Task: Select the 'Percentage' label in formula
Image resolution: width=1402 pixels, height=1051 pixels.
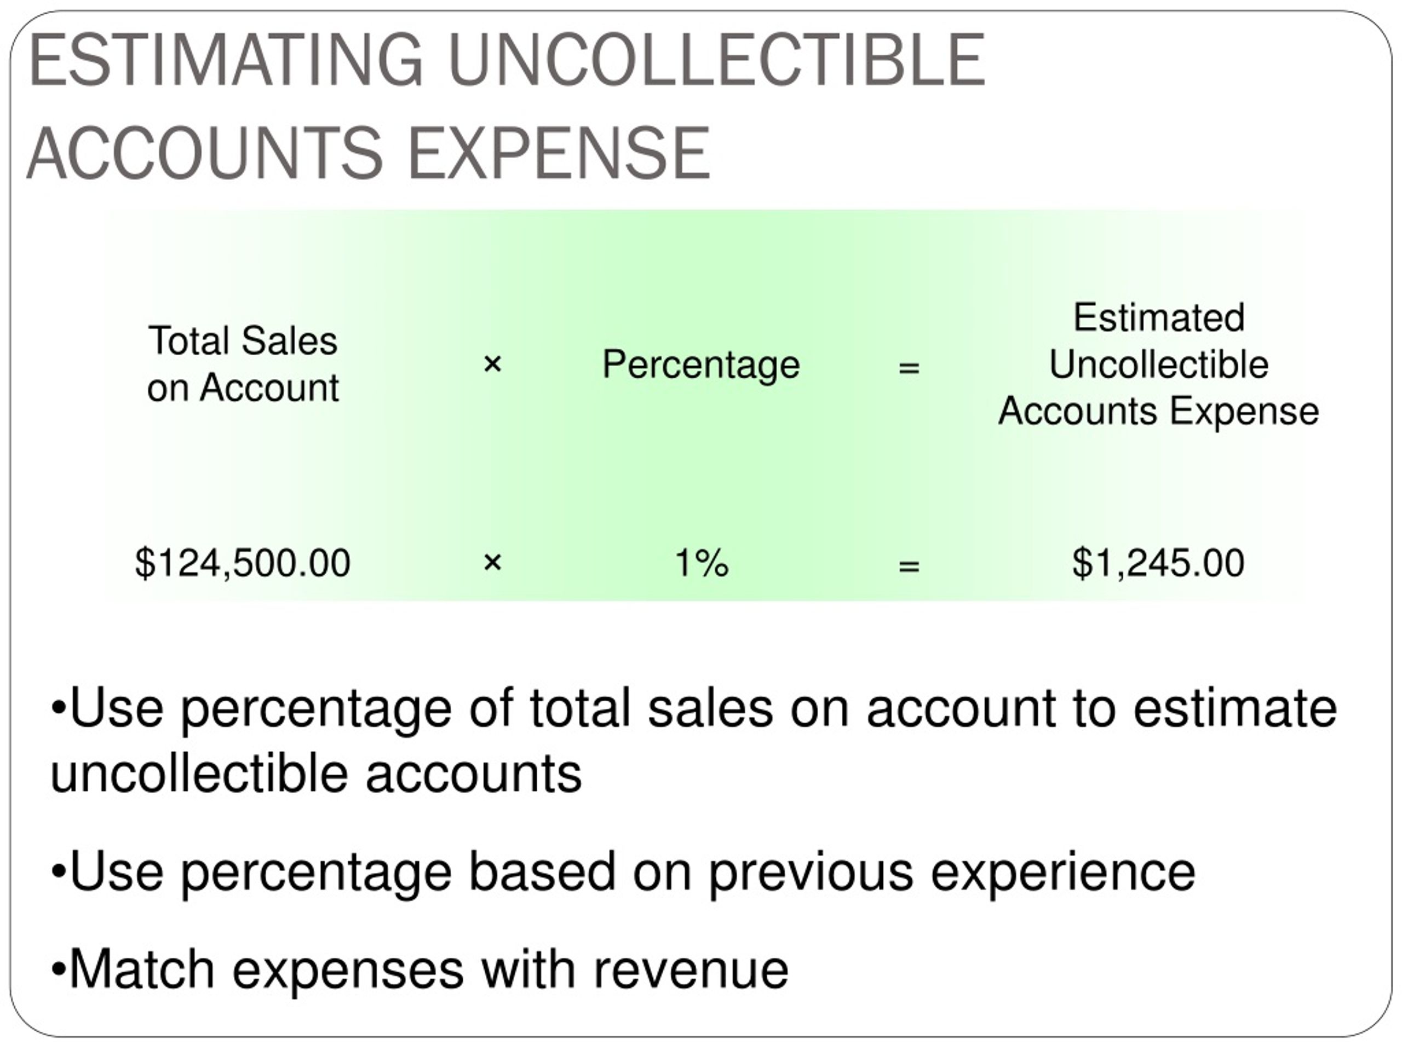Action: [701, 366]
